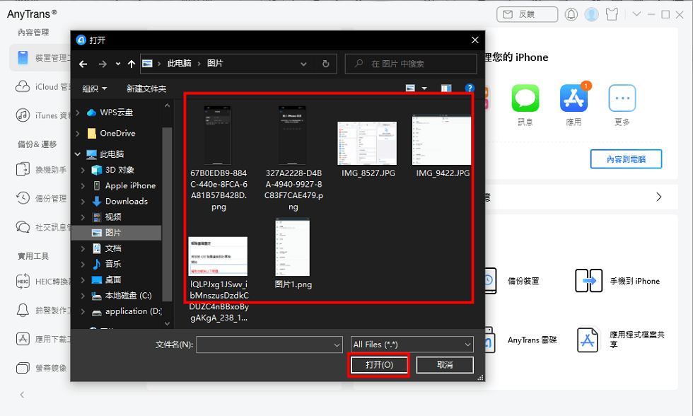Image resolution: width=693 pixels, height=416 pixels.
Task: Open the AnyTrans skin shirt icon
Action: 612,15
